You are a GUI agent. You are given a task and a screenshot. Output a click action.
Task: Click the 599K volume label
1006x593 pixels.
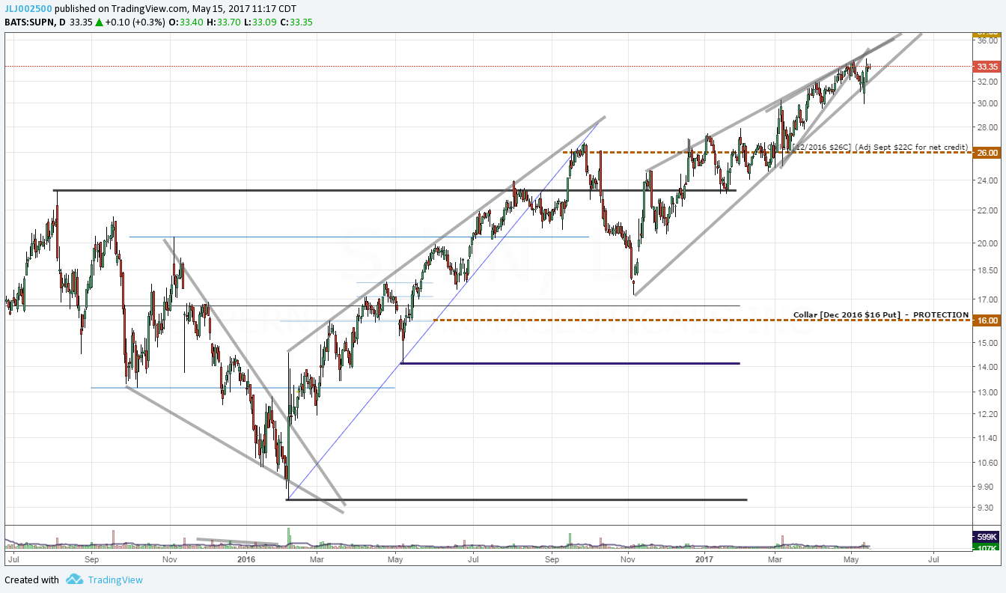click(987, 537)
